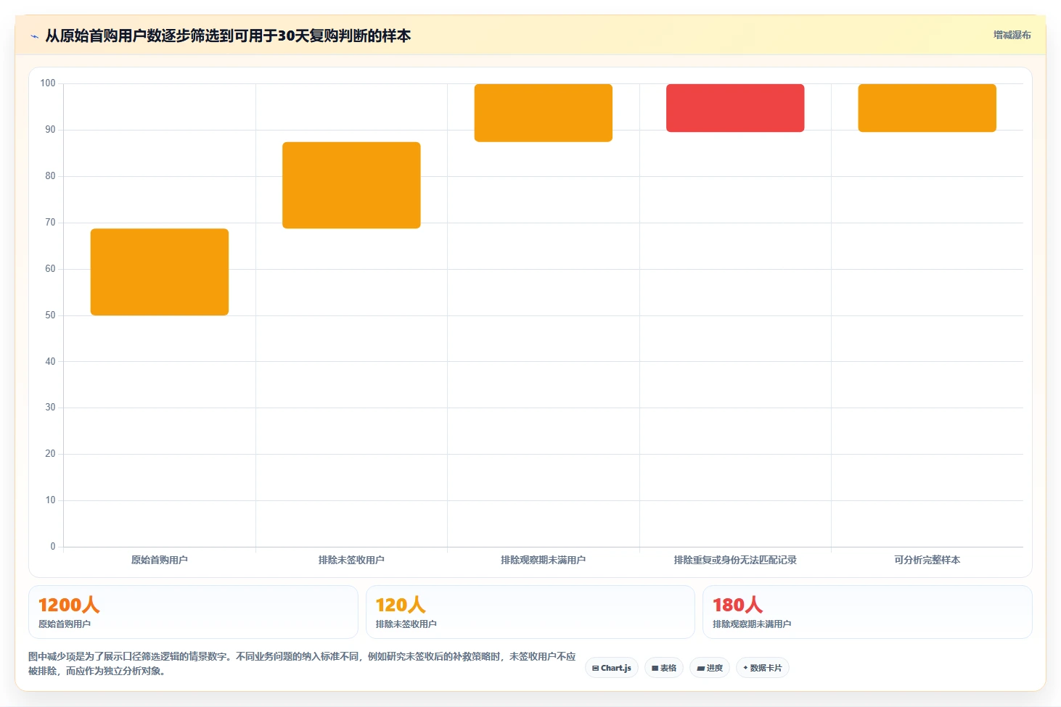Click the 增减瀑布 label in header
The height and width of the screenshot is (707, 1061).
[x=1012, y=35]
